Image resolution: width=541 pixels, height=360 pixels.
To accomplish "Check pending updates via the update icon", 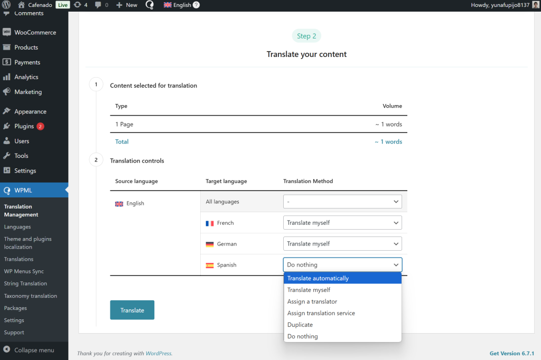I will click(x=79, y=5).
